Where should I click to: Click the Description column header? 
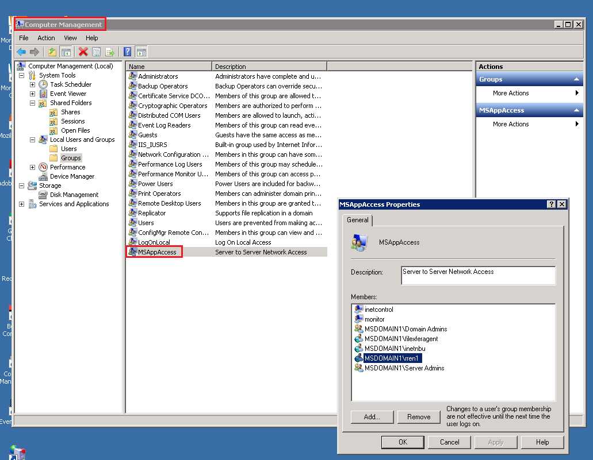click(269, 67)
